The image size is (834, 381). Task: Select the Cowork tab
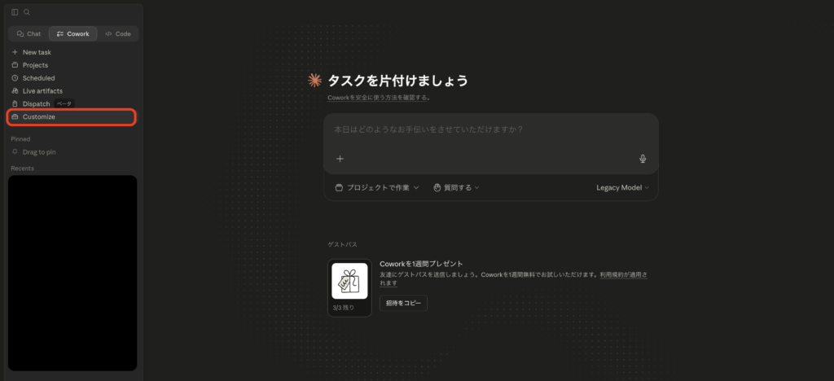coord(72,33)
